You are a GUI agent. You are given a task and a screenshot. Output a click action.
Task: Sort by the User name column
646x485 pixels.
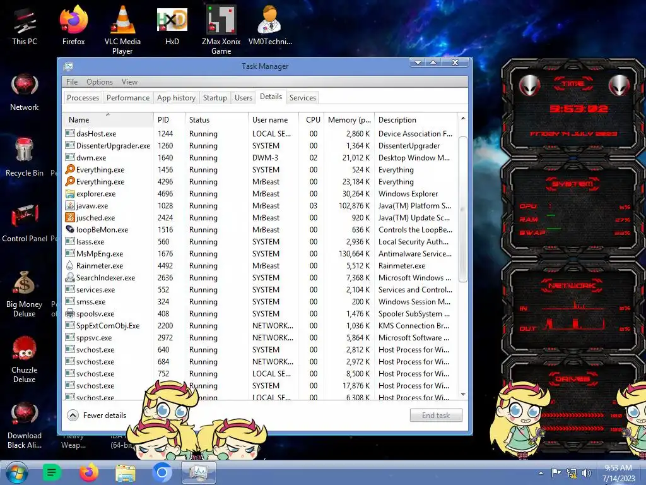(x=273, y=119)
